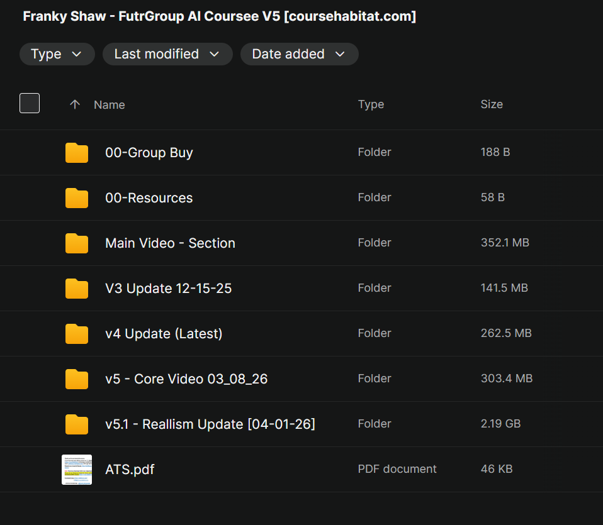Viewport: 603px width, 525px height.
Task: Click the 2.19 GB size value
Action: [500, 424]
